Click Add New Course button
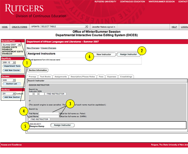 click(x=12, y=70)
